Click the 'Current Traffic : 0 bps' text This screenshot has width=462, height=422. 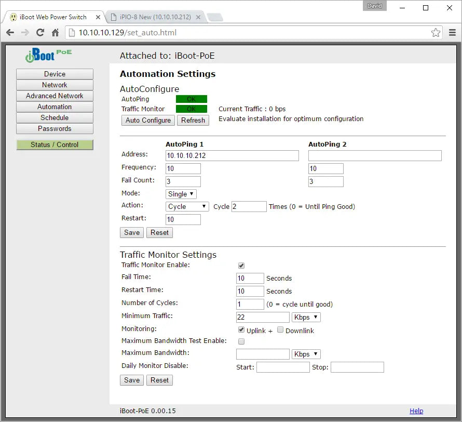252,109
